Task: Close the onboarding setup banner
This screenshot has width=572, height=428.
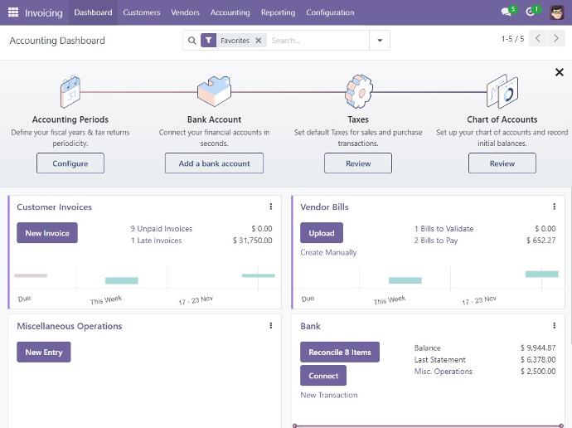Action: coord(559,73)
